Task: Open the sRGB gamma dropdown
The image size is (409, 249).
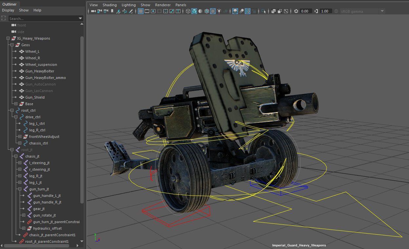Action: pyautogui.click(x=382, y=11)
